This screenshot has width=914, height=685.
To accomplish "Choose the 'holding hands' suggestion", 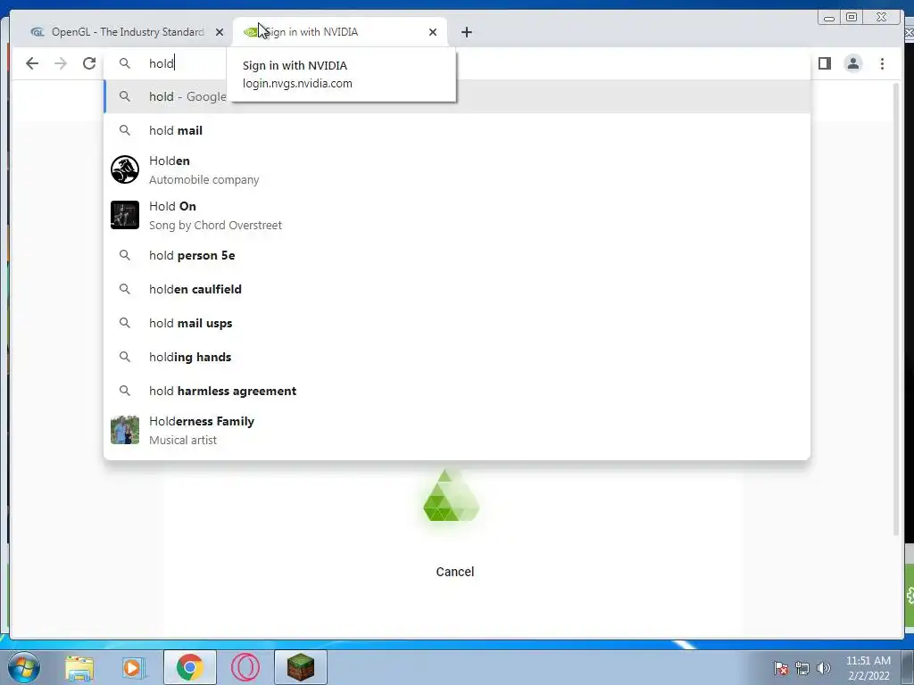I will click(457, 357).
